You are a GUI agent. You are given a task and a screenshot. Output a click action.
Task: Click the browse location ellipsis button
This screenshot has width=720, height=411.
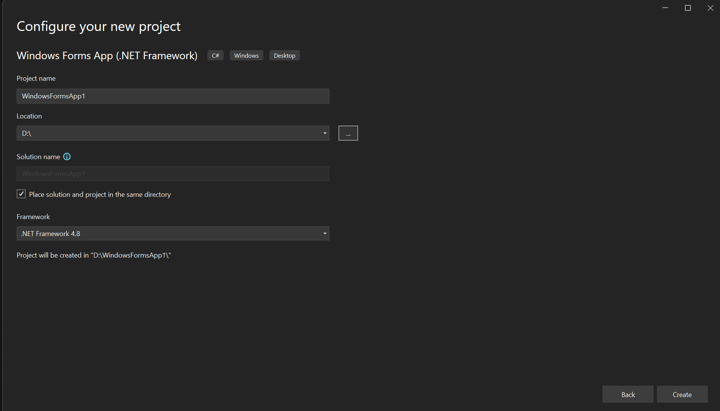[x=348, y=133]
